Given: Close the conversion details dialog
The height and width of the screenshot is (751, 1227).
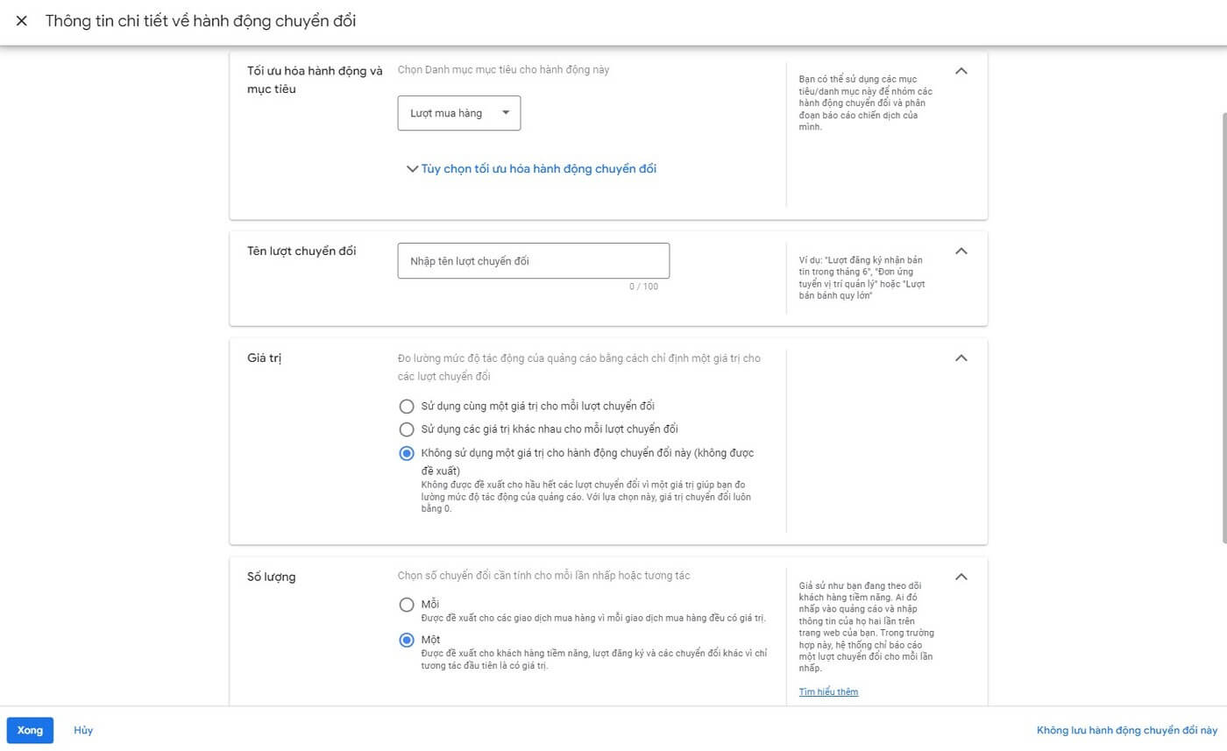Looking at the screenshot, I should coord(22,21).
